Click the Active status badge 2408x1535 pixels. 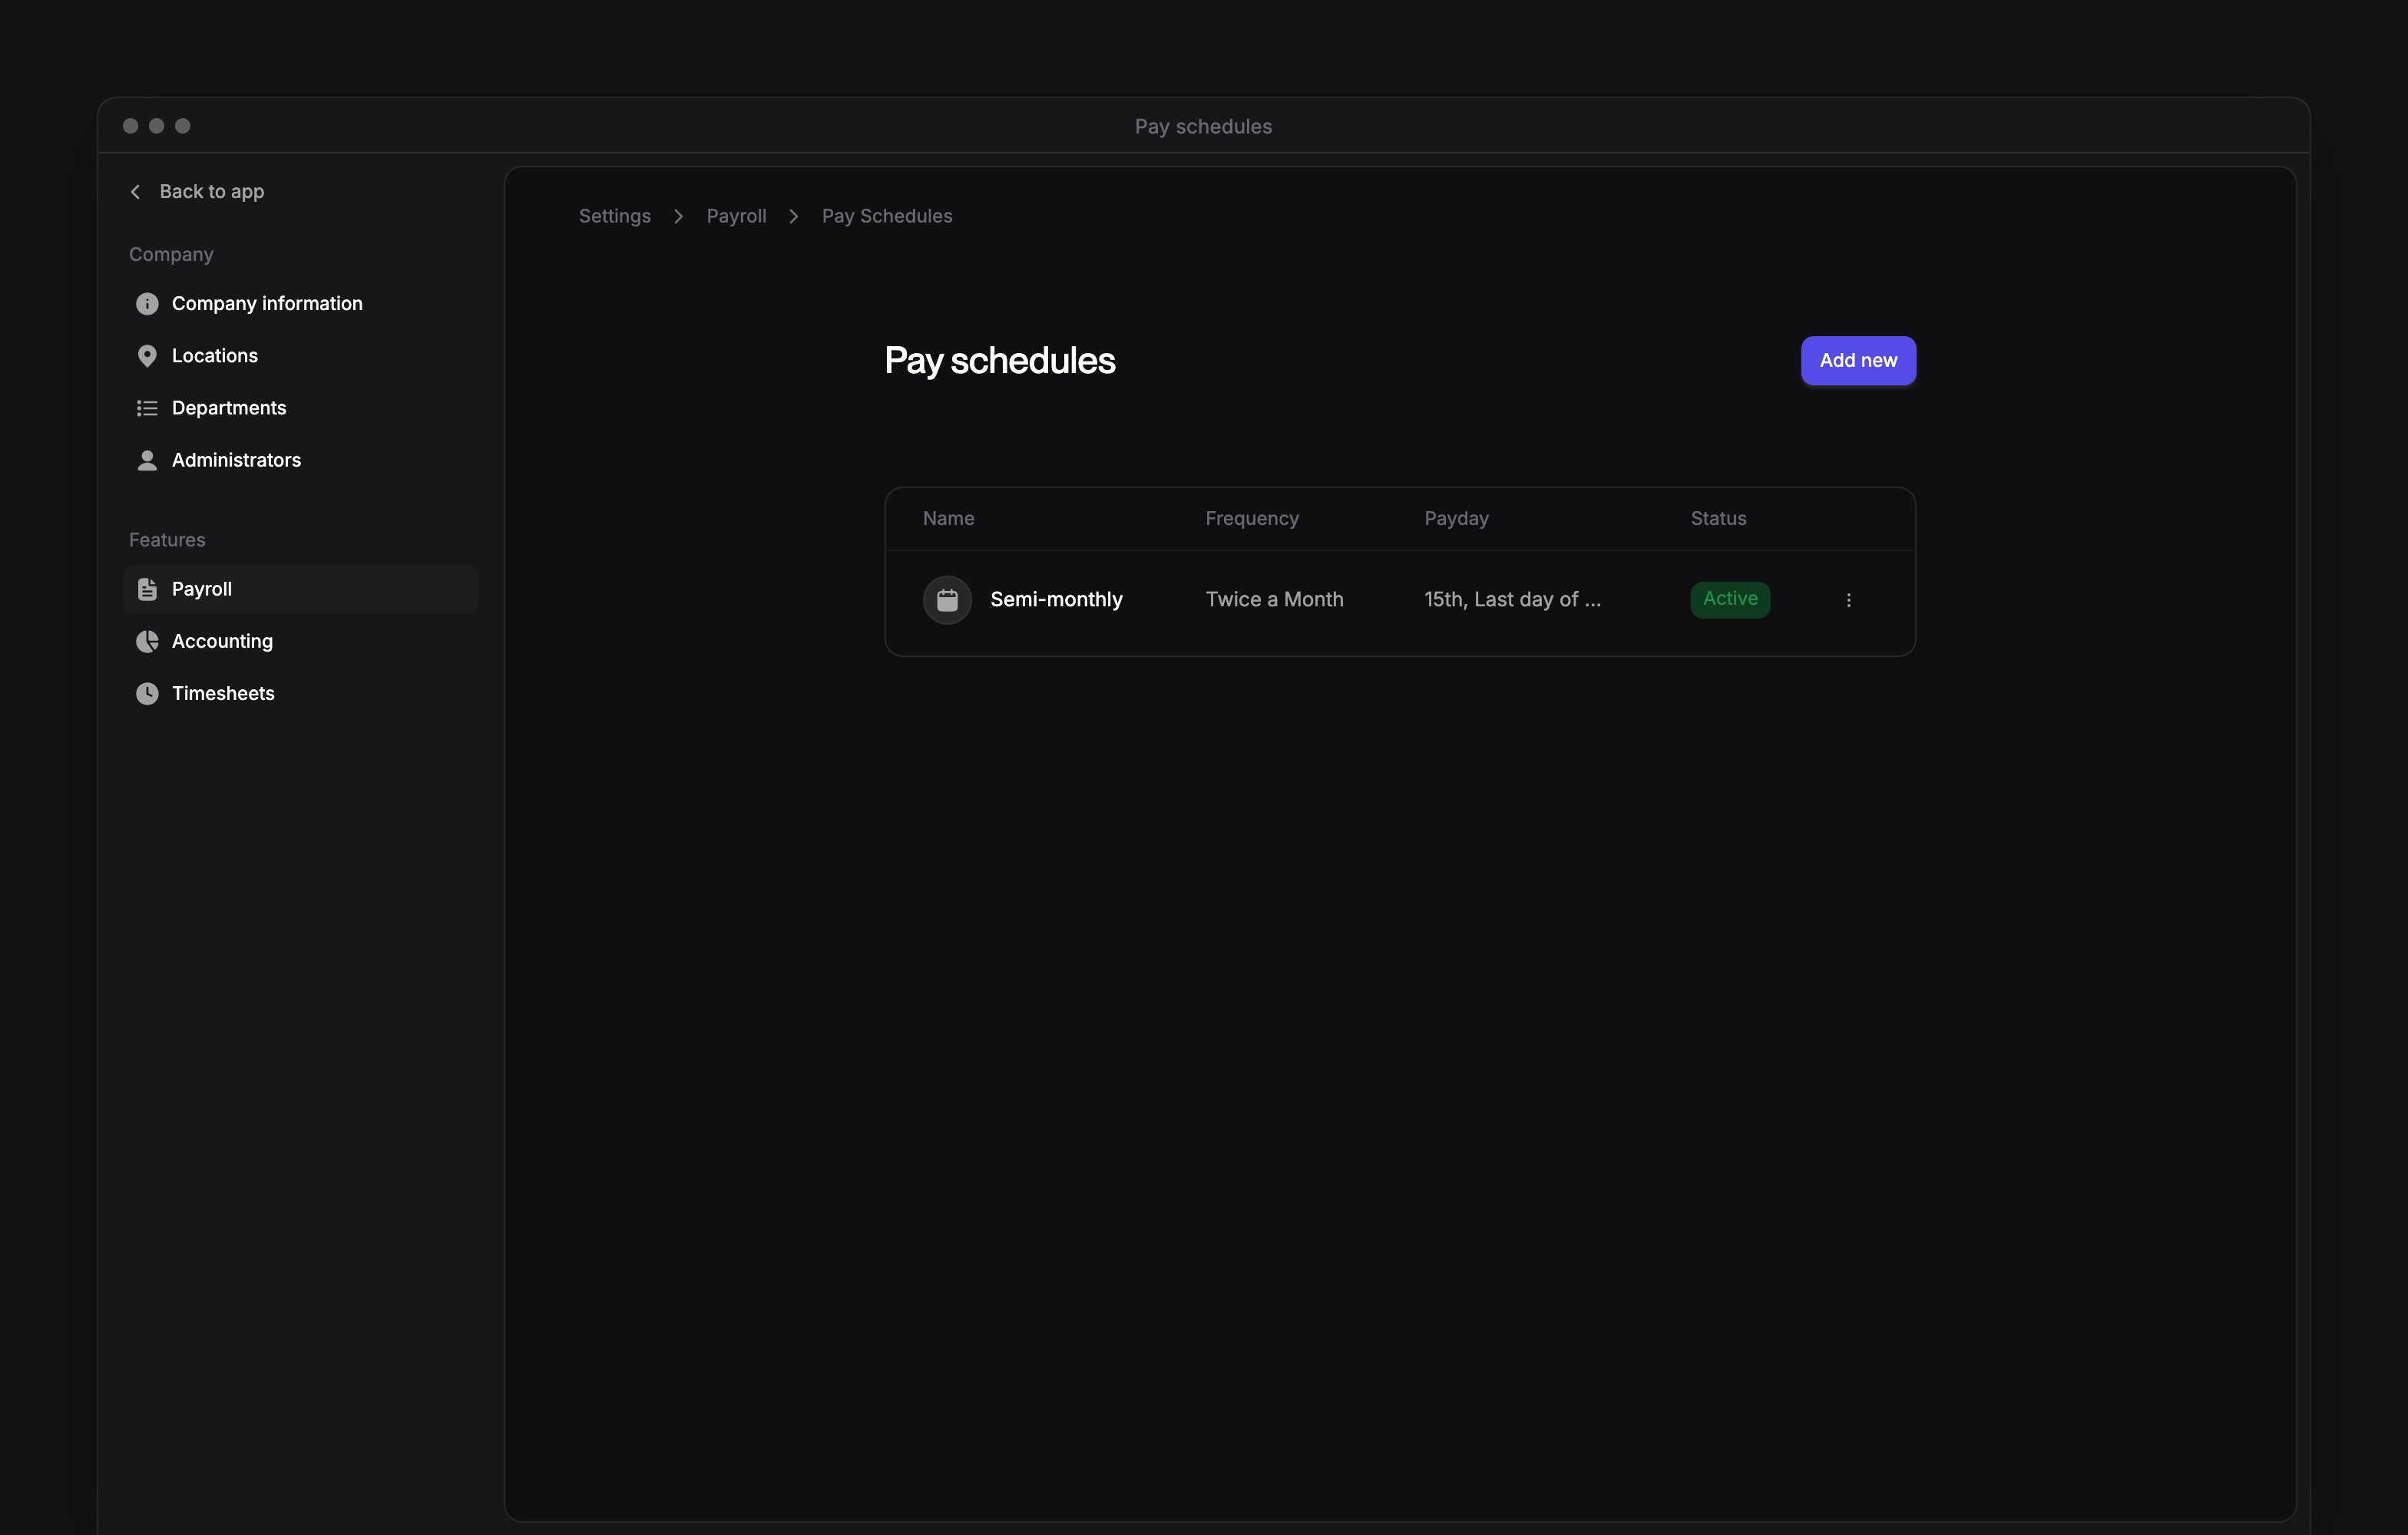pos(1730,599)
